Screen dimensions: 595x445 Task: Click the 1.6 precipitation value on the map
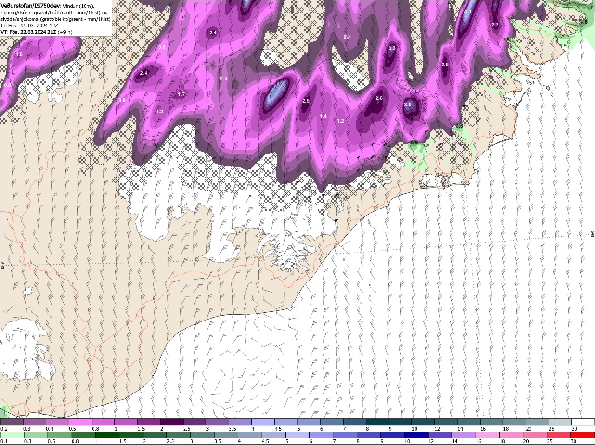[19, 55]
